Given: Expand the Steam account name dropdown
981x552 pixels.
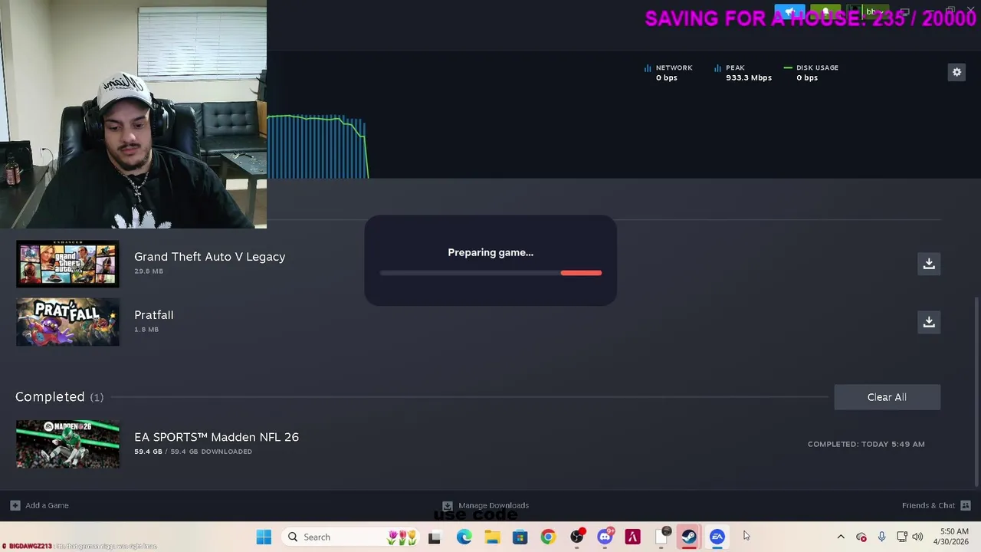Looking at the screenshot, I should point(874,12).
